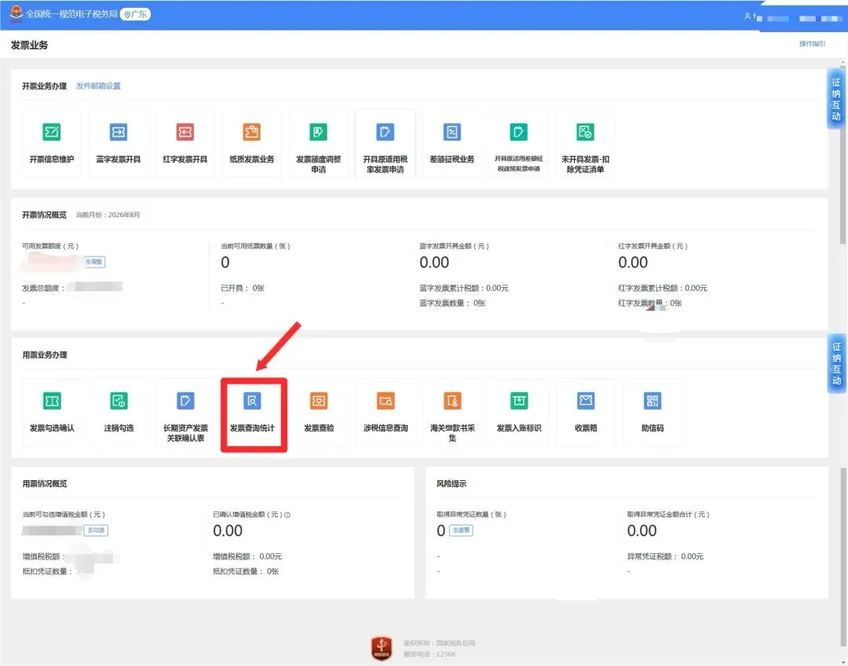This screenshot has height=666, width=848.
Task: Click the 用票业务办理 section heading
Action: click(45, 355)
